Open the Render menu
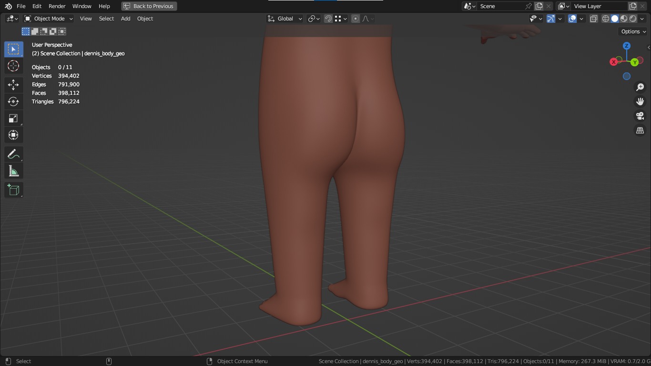651x366 pixels. click(x=57, y=6)
